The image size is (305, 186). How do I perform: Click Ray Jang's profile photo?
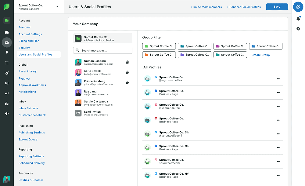tap(78, 93)
